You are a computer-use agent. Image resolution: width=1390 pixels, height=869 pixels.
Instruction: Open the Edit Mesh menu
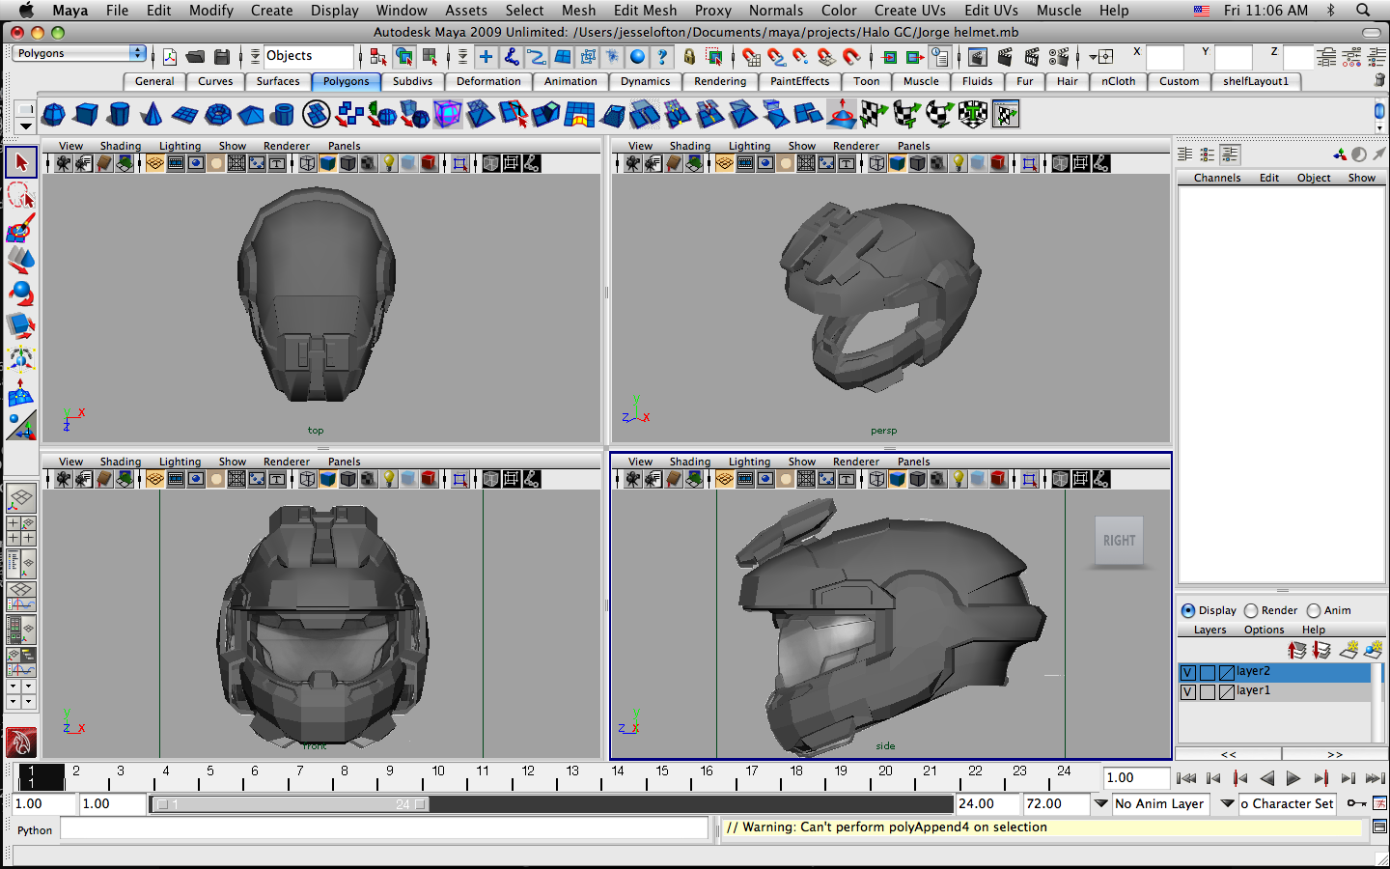click(x=645, y=11)
